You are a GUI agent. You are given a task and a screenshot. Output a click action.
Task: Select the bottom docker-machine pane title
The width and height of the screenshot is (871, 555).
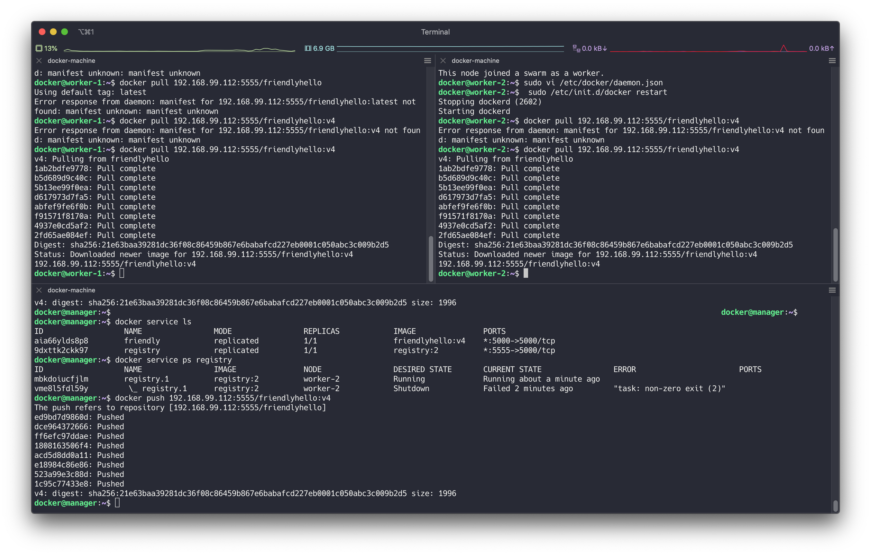click(71, 290)
